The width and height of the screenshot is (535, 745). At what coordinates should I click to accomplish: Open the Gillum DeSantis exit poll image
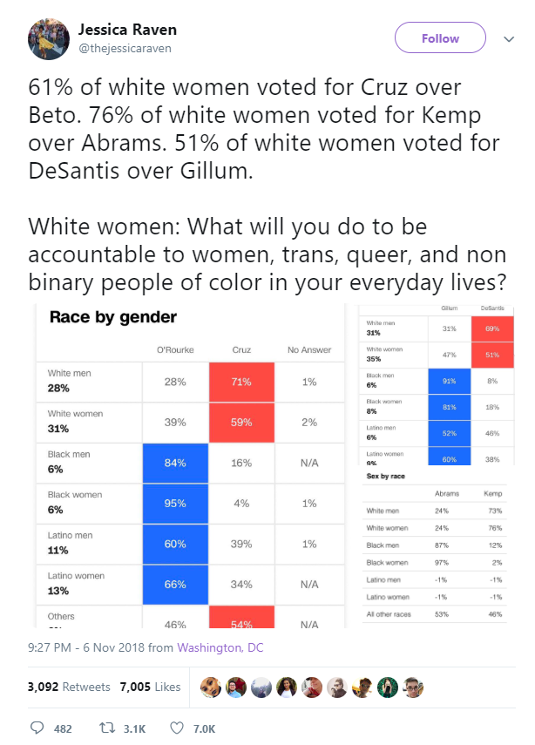pyautogui.click(x=437, y=385)
